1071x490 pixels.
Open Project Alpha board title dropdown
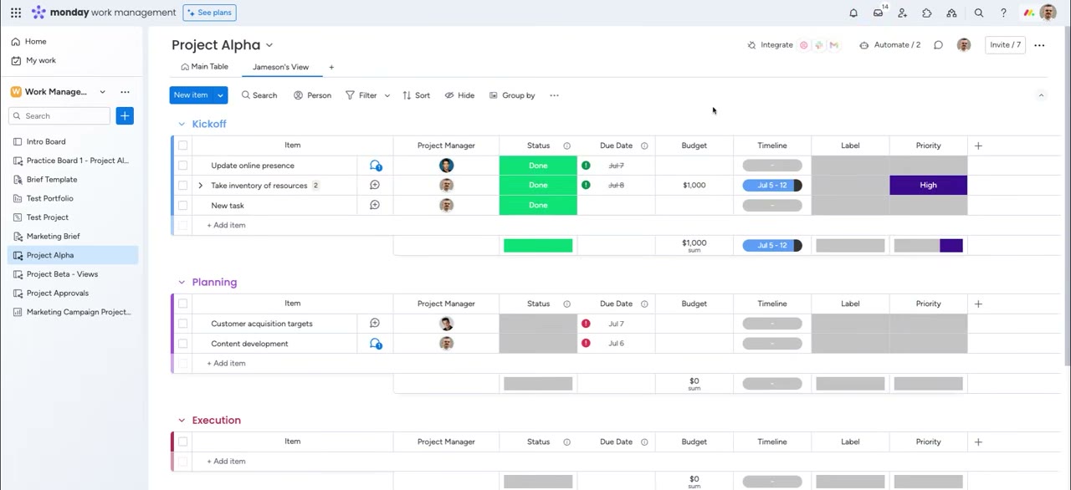tap(269, 45)
